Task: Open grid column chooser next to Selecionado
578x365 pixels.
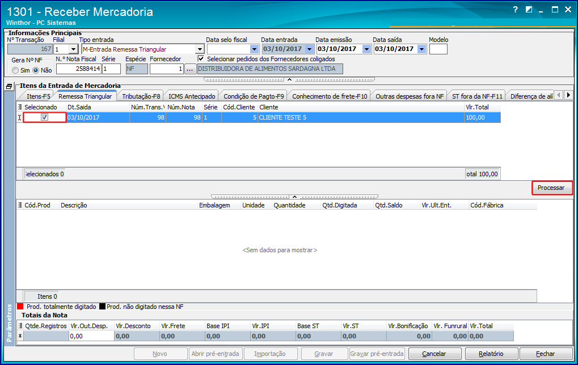Action: tap(20, 107)
